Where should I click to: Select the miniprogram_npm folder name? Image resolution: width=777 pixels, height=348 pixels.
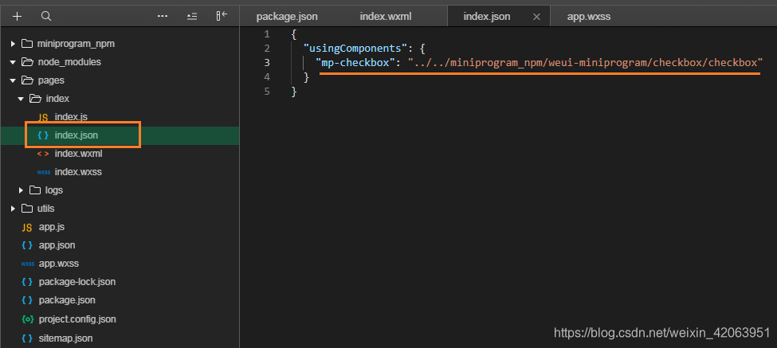coord(76,44)
